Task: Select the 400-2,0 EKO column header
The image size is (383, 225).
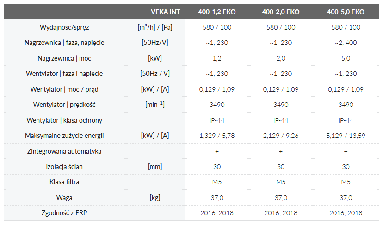Action: 281,12
